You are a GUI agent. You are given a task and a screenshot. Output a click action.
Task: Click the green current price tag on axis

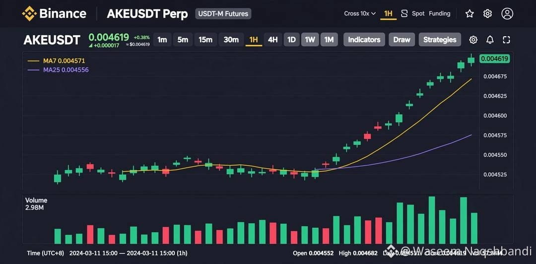(495, 59)
